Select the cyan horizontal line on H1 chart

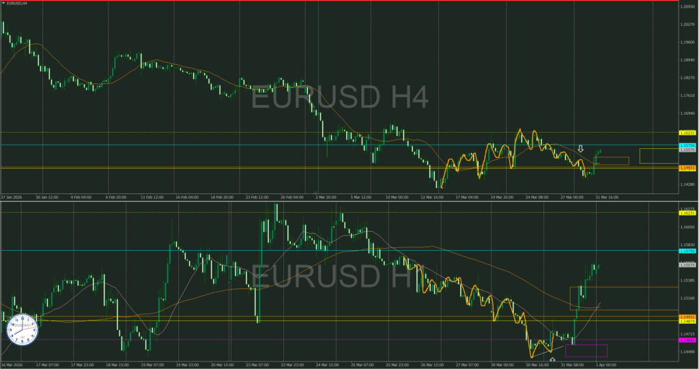tap(341, 251)
